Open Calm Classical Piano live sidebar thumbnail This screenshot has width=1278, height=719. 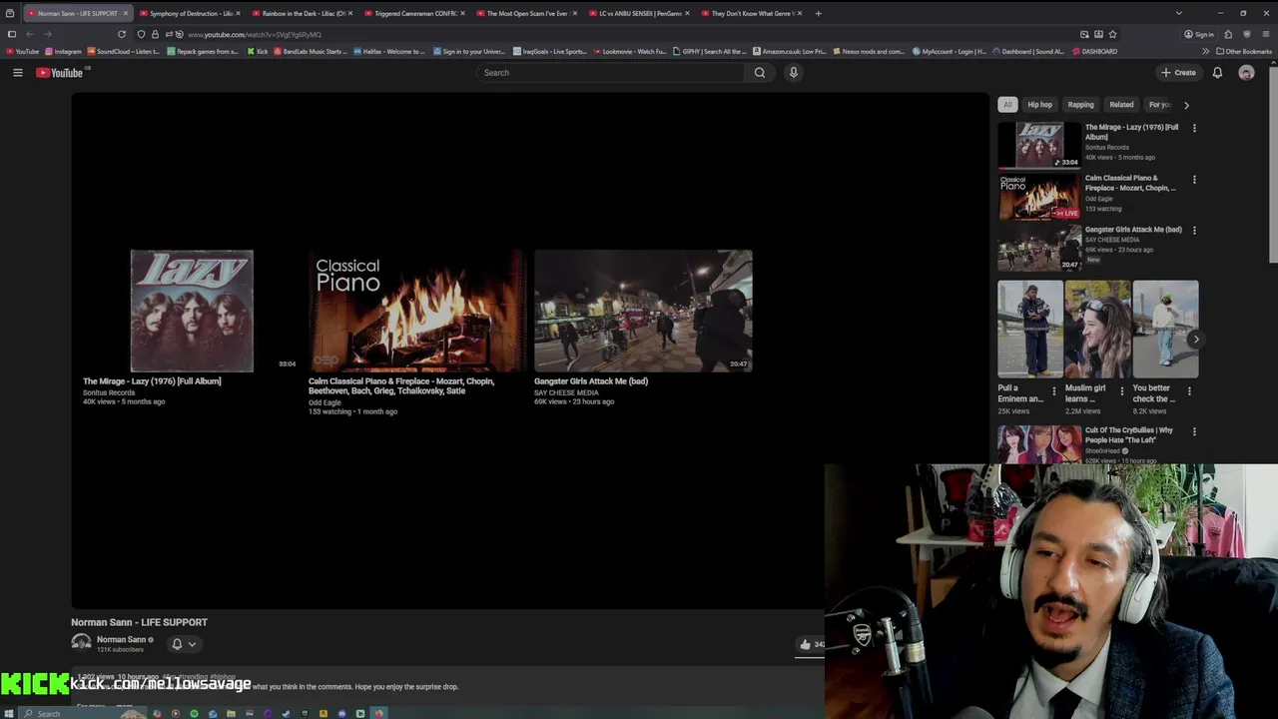1039,197
